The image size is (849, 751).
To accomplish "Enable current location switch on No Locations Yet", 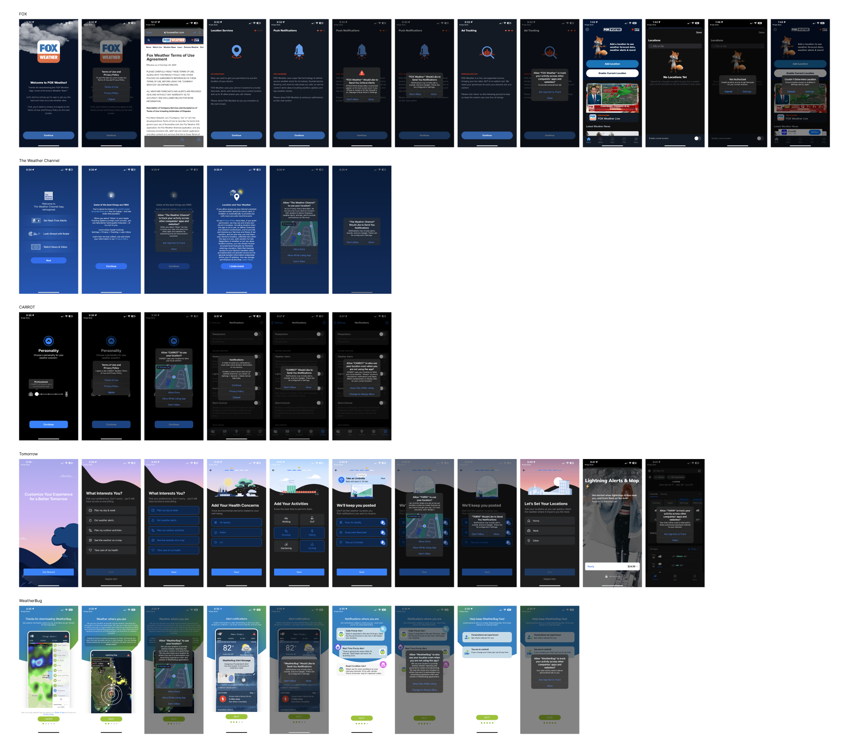I will click(x=697, y=138).
